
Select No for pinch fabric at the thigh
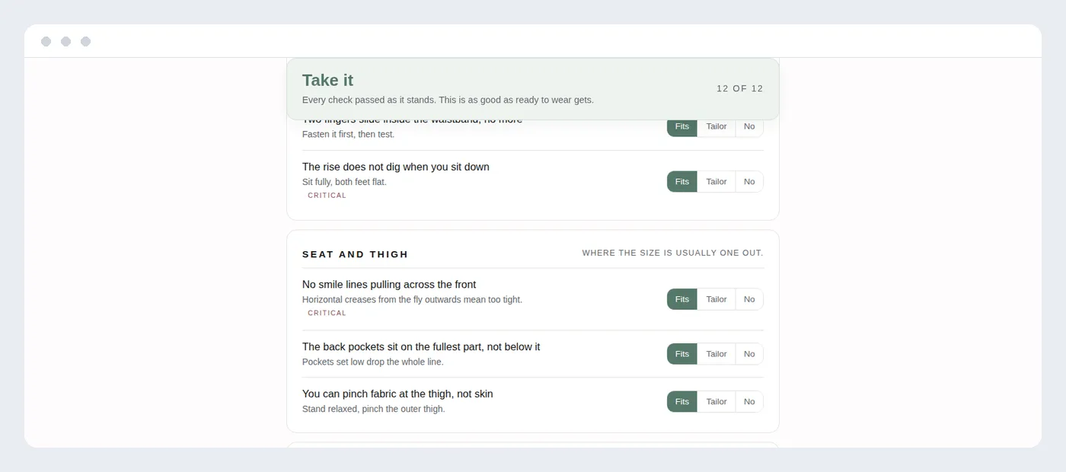(x=749, y=401)
